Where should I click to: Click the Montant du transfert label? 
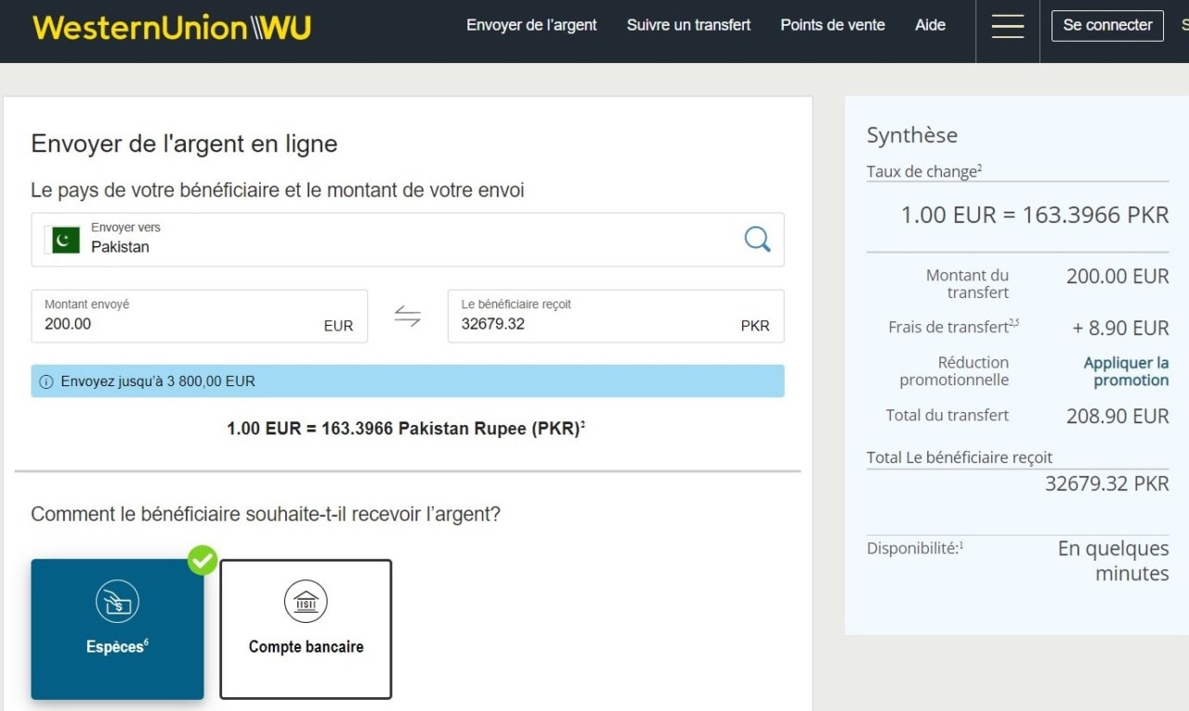pos(967,284)
